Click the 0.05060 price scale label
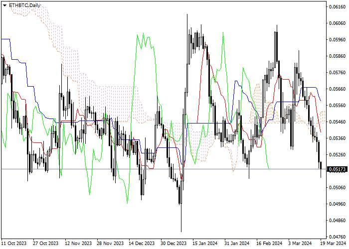 tap(338, 187)
